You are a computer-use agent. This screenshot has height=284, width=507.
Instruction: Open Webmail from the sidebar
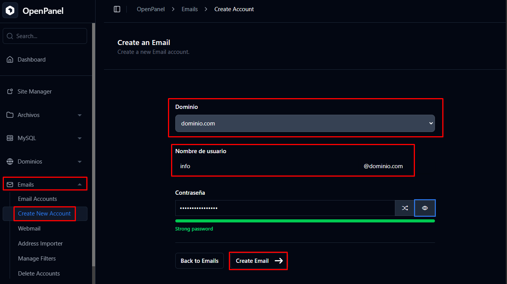click(x=29, y=229)
